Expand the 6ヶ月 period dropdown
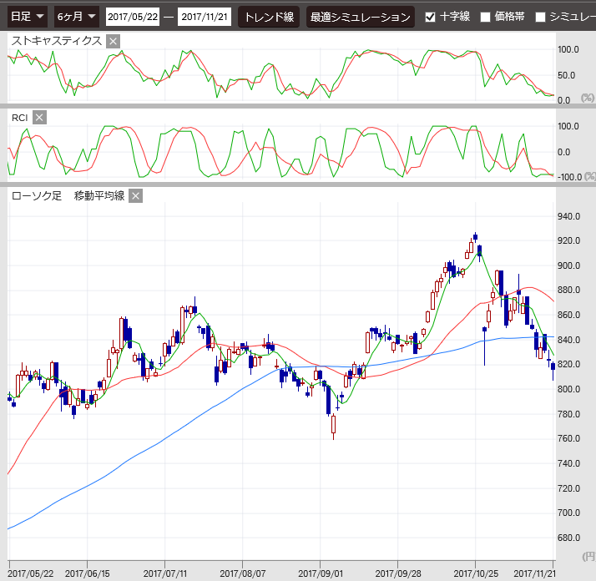Viewport: 596px width, 581px height. 77,17
